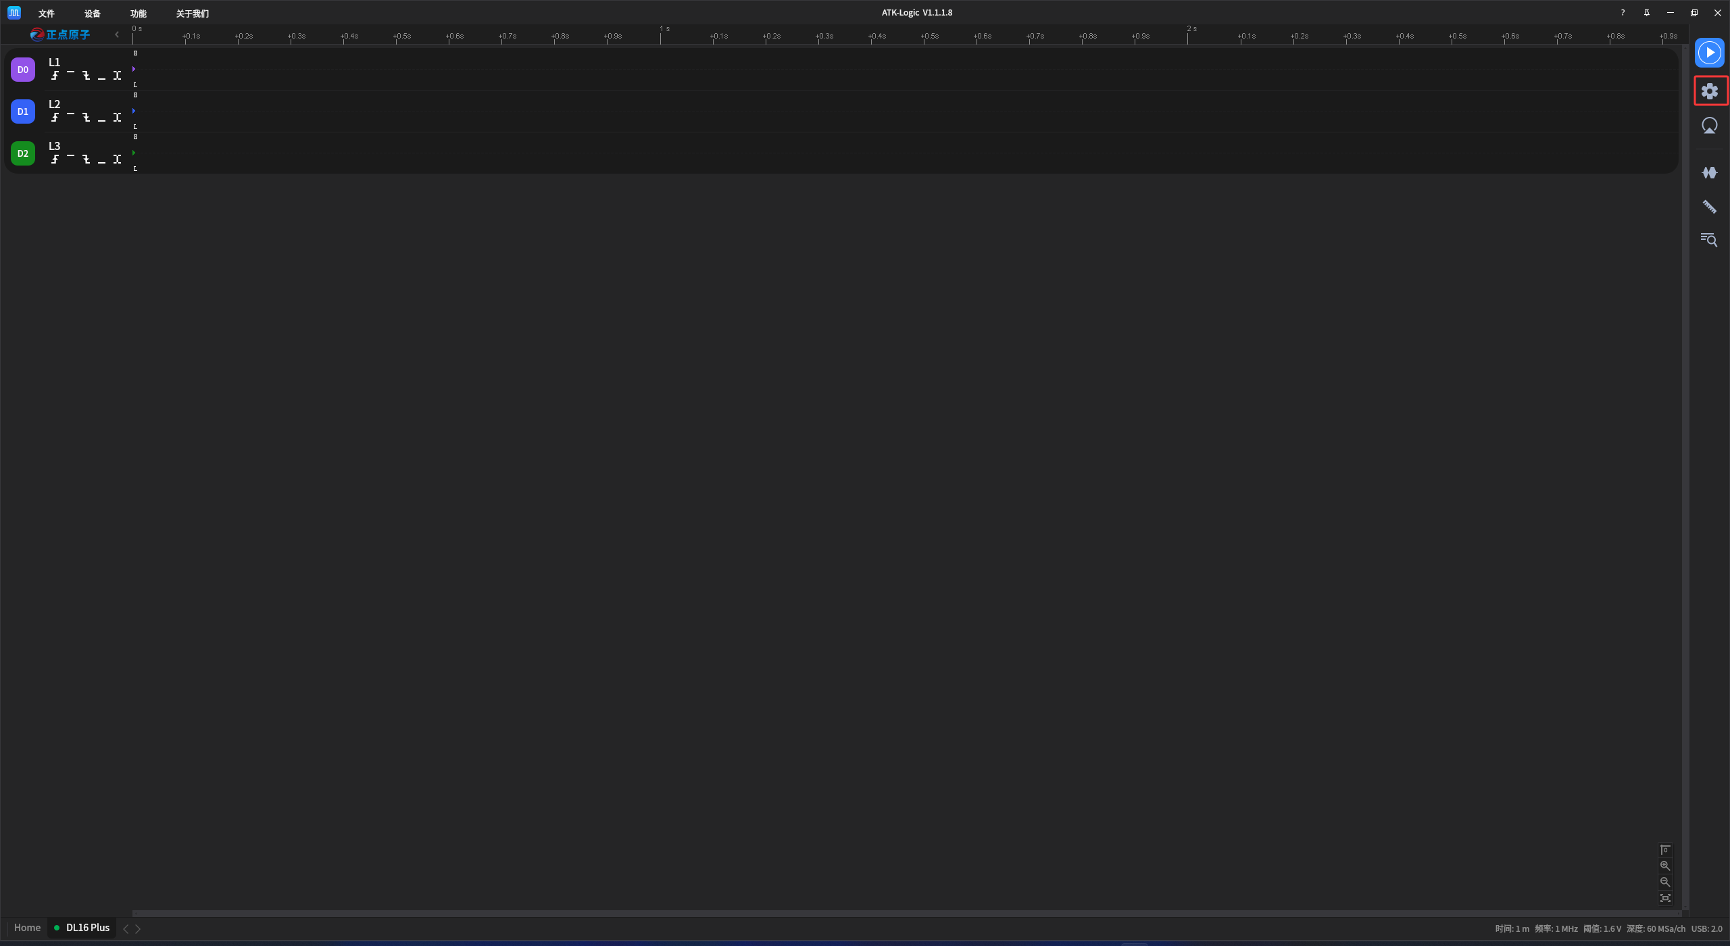This screenshot has width=1730, height=946.
Task: Set rising edge trigger on L1
Action: pos(55,76)
